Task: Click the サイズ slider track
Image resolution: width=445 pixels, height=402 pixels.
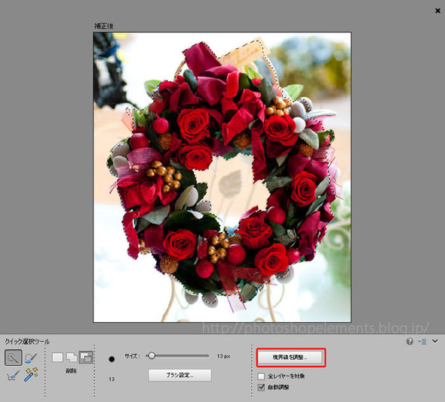Action: pyautogui.click(x=178, y=355)
